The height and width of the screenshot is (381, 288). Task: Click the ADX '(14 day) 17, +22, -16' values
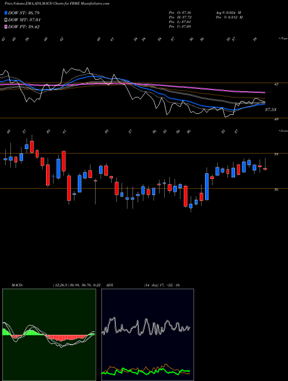click(161, 285)
